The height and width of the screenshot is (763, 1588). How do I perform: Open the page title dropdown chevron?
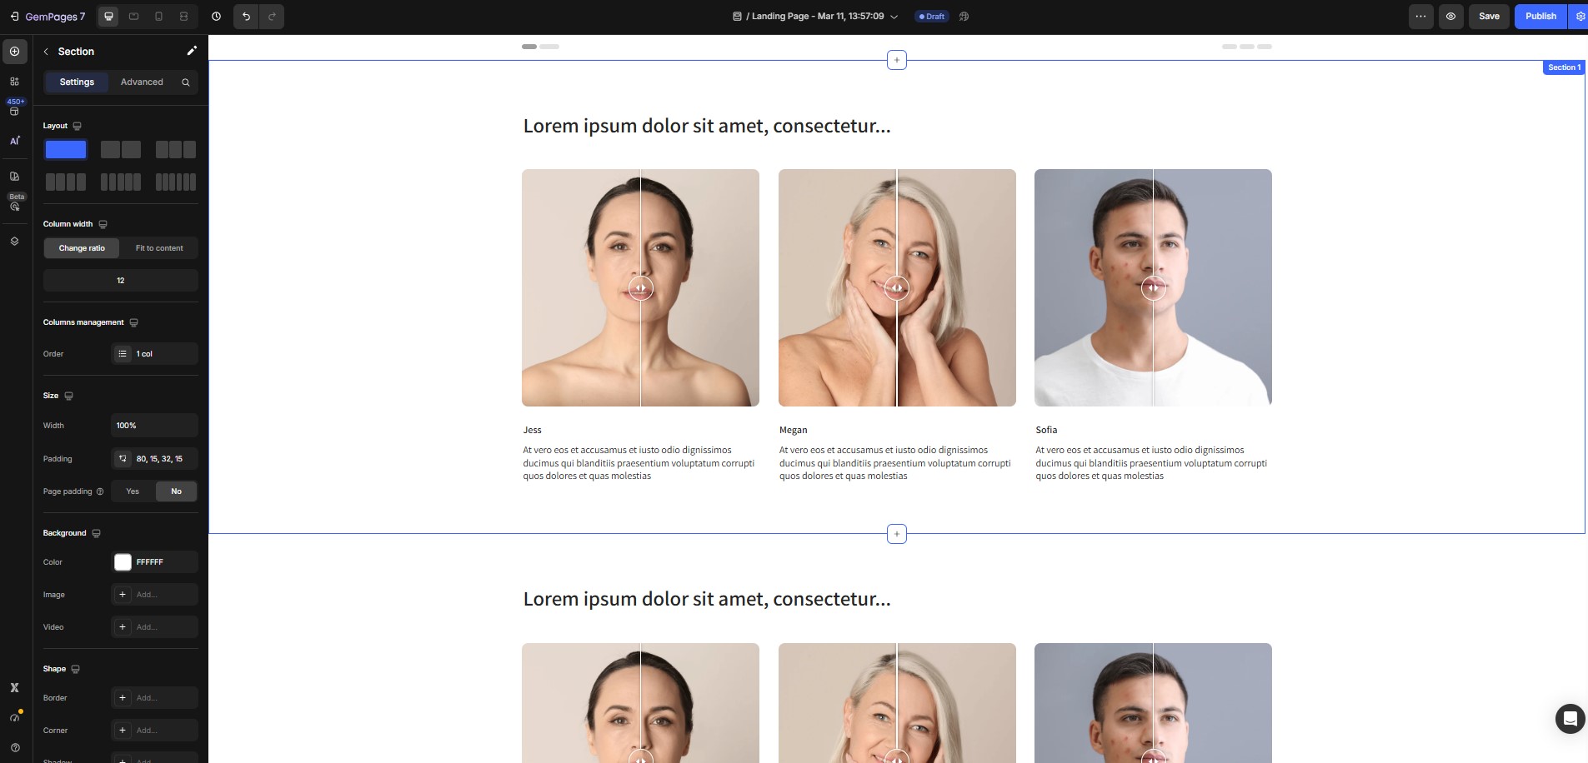coord(894,17)
